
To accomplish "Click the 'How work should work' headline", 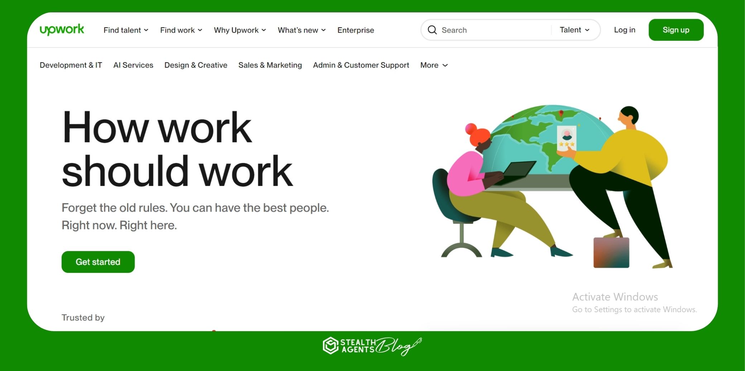I will [177, 149].
